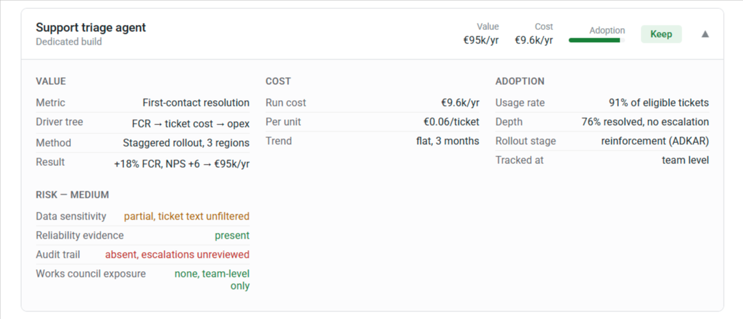
Task: Click the Driver tree label
Action: tap(59, 122)
